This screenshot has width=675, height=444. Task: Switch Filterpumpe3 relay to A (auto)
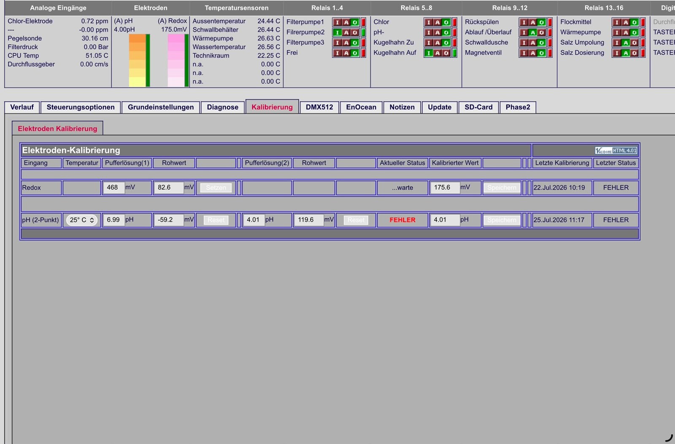tap(346, 43)
